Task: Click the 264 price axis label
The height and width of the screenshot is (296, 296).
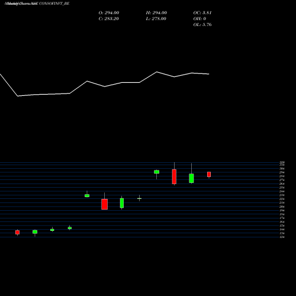Action: pyautogui.click(x=282, y=184)
